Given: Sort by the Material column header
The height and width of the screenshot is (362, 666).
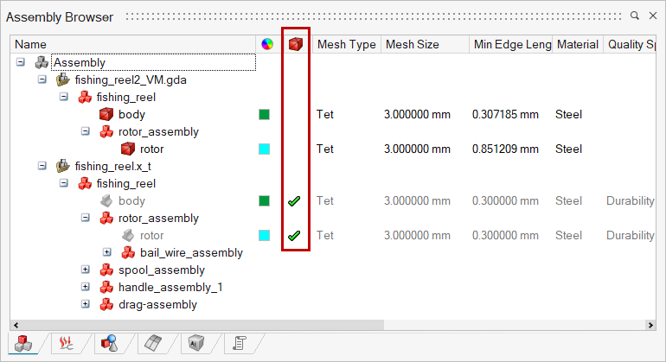Looking at the screenshot, I should [578, 44].
